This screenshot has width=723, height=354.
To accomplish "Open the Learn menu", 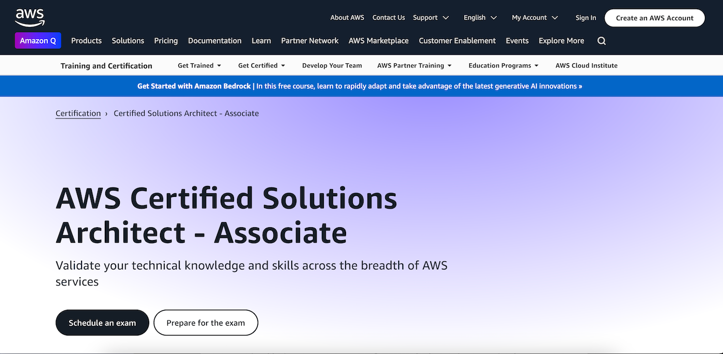I will pyautogui.click(x=261, y=41).
